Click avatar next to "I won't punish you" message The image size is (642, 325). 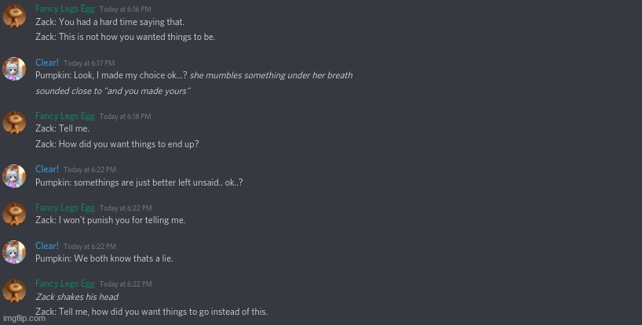[x=14, y=214]
